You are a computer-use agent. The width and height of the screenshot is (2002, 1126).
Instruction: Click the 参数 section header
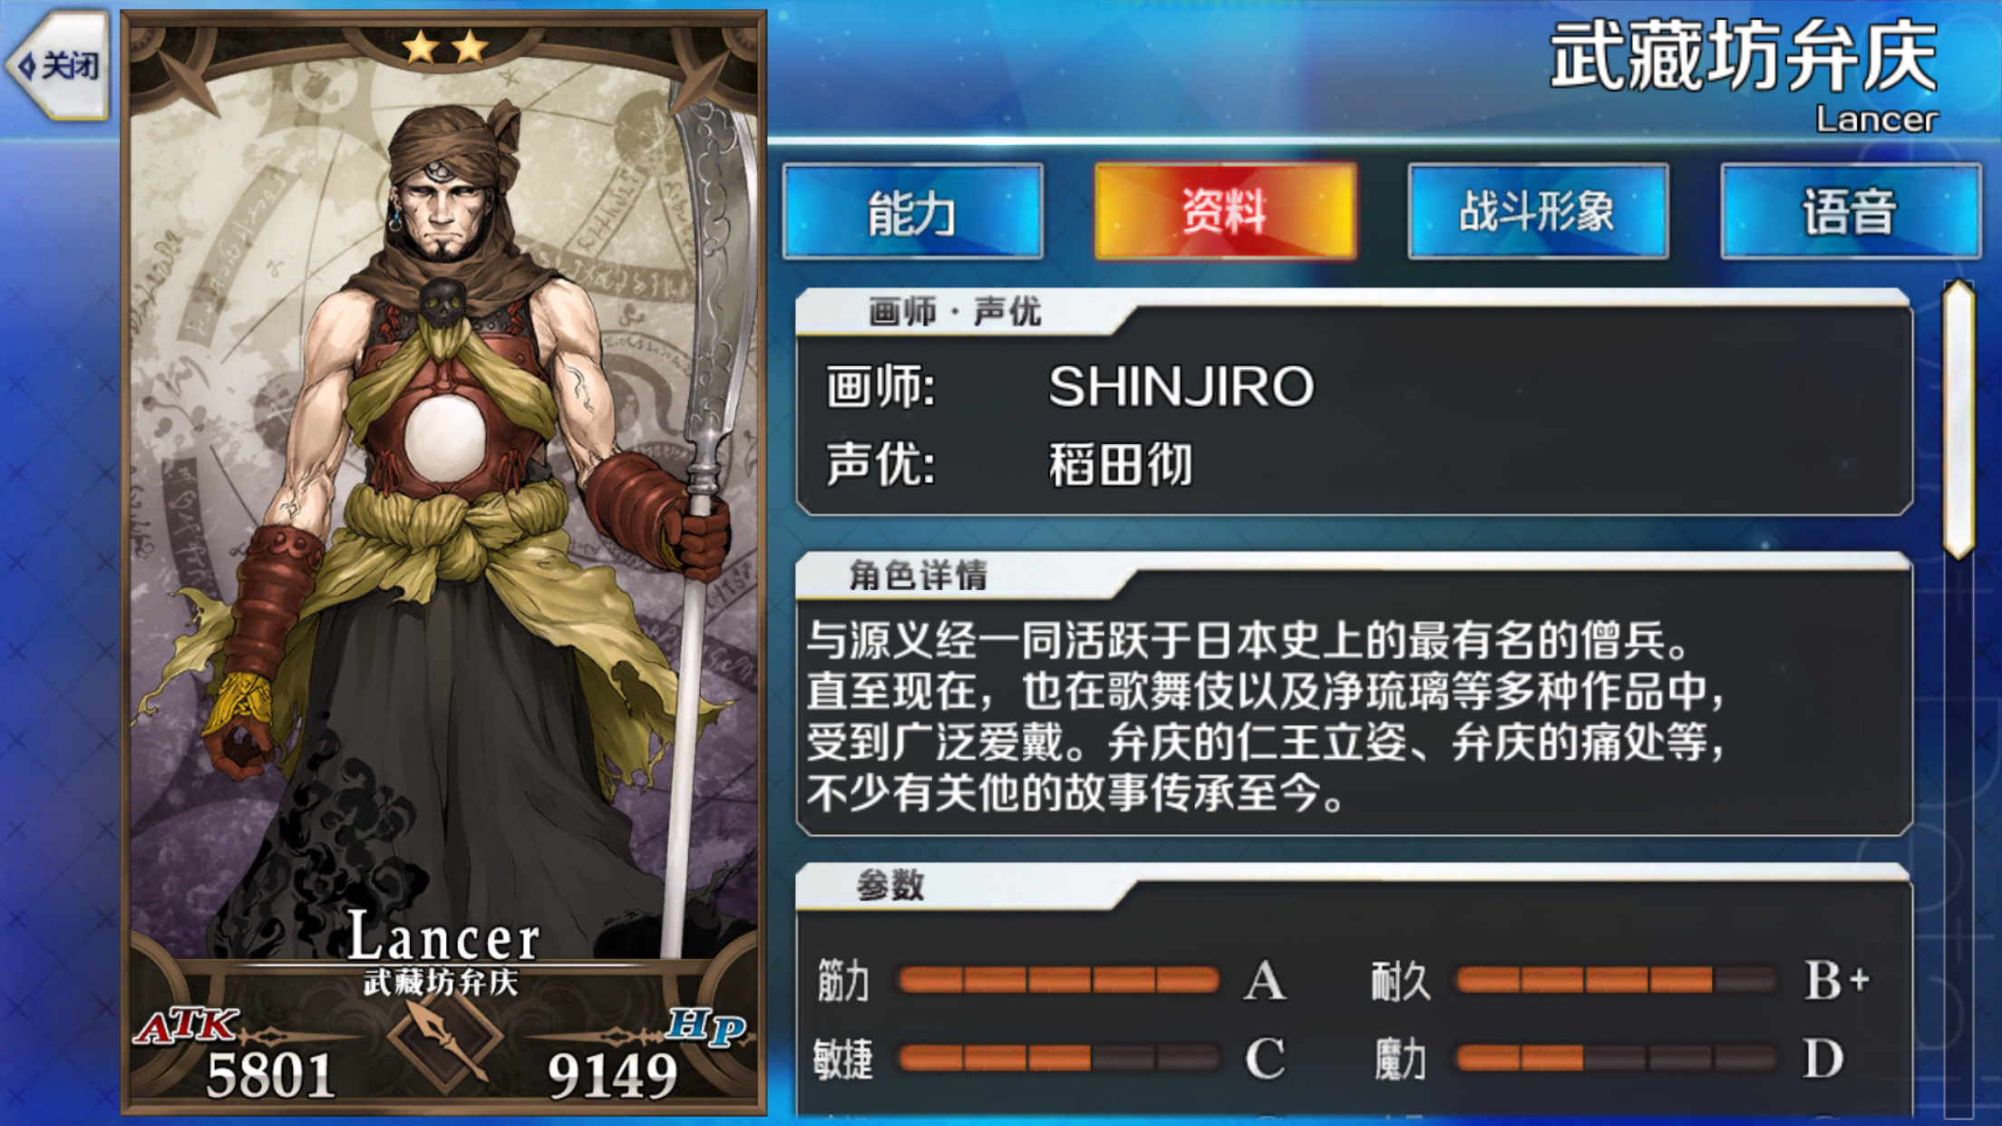tap(889, 884)
